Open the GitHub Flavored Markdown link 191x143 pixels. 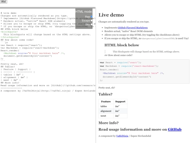pos(133,28)
